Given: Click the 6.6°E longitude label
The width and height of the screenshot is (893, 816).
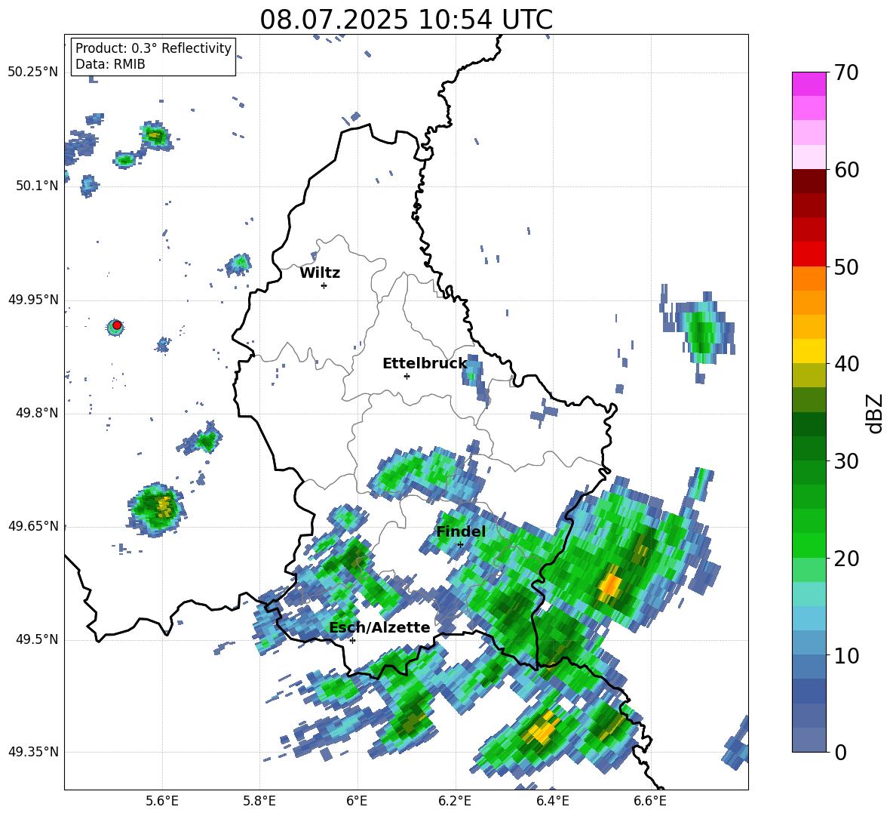Looking at the screenshot, I should pyautogui.click(x=650, y=801).
